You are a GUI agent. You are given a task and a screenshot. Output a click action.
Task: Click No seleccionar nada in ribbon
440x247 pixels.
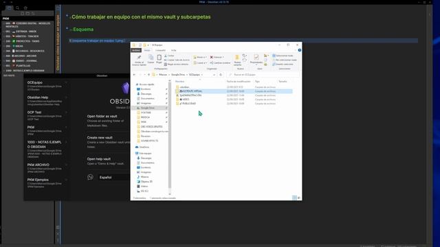[x=285, y=60]
